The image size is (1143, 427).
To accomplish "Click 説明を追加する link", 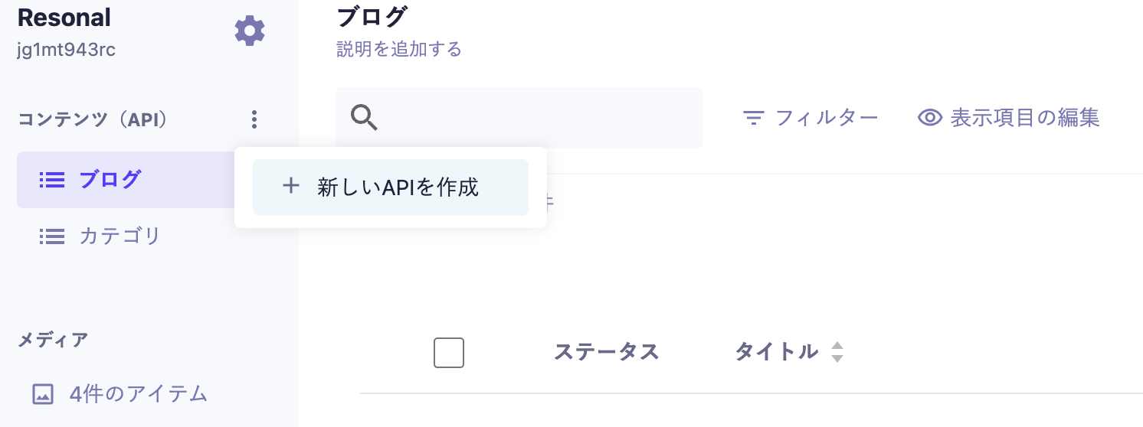I will (399, 50).
